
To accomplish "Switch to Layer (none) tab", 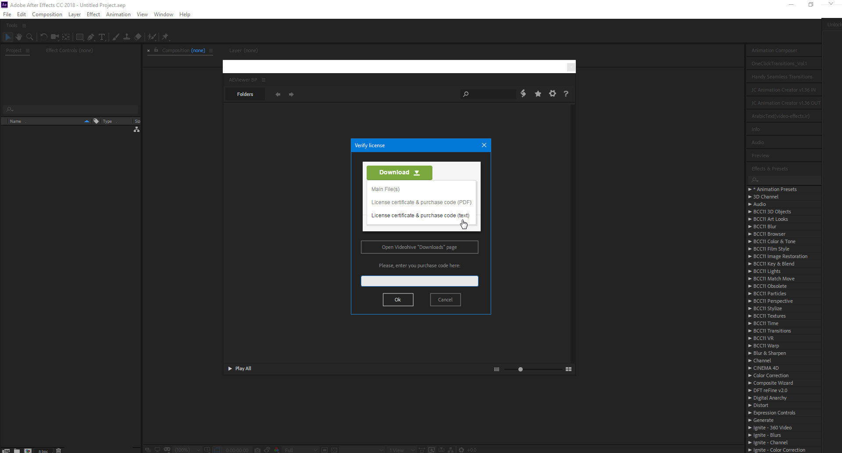I will [x=243, y=50].
